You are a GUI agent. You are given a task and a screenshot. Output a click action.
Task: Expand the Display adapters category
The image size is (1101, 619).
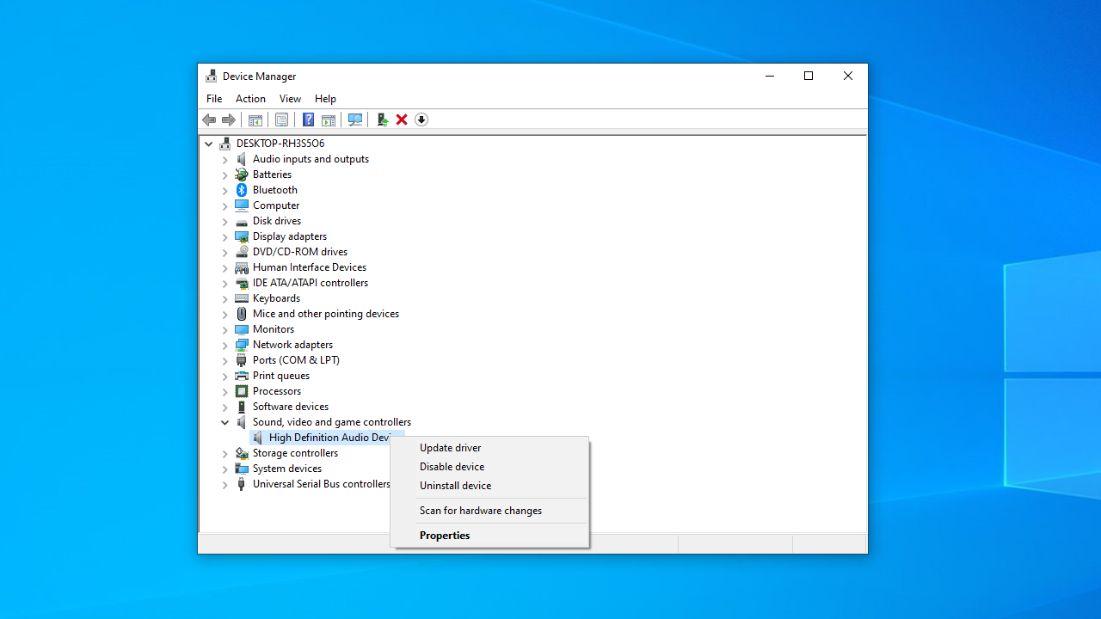[x=225, y=236]
